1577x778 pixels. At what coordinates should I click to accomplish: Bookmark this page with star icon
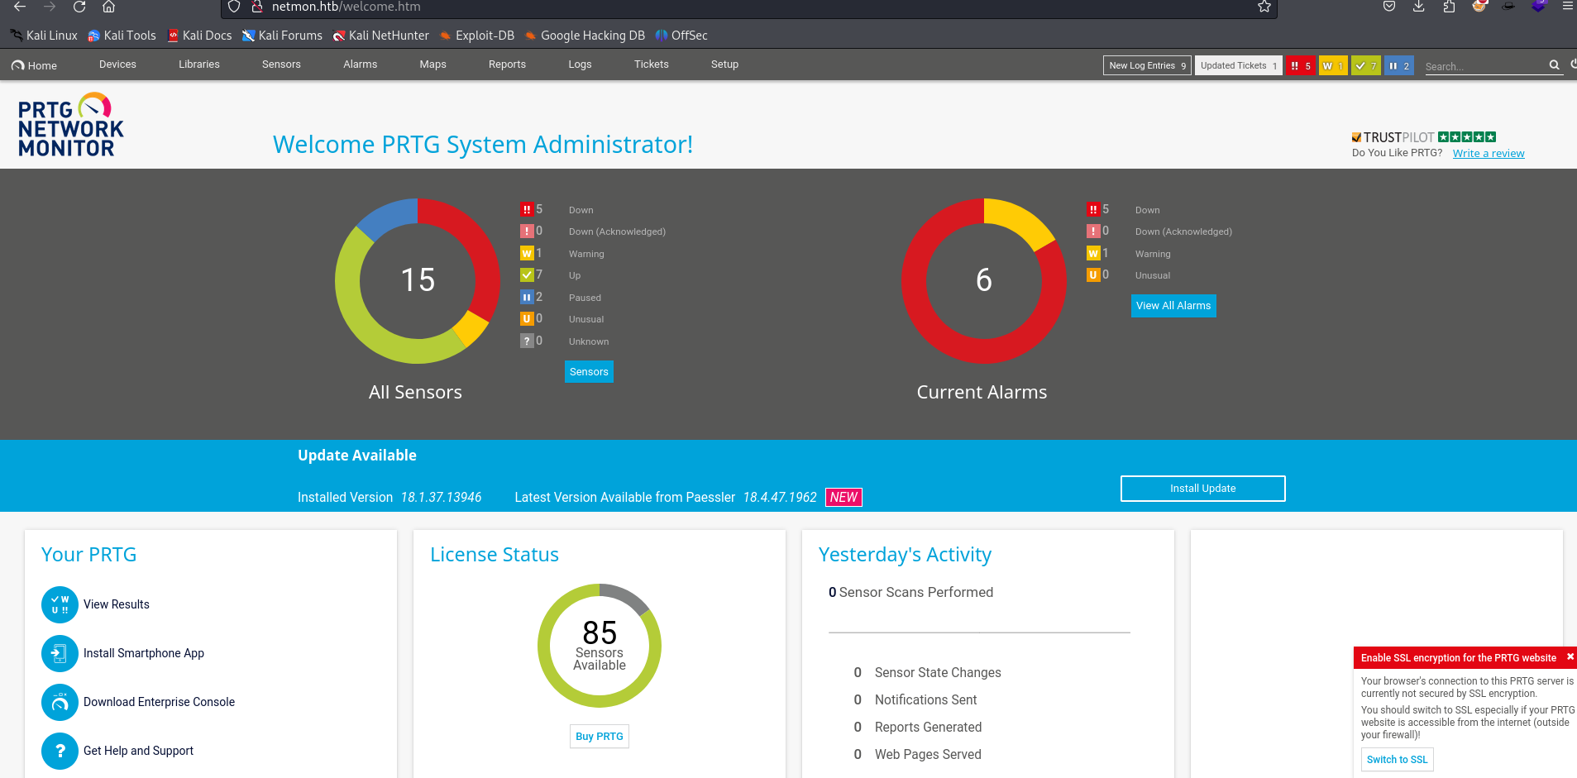click(1264, 7)
